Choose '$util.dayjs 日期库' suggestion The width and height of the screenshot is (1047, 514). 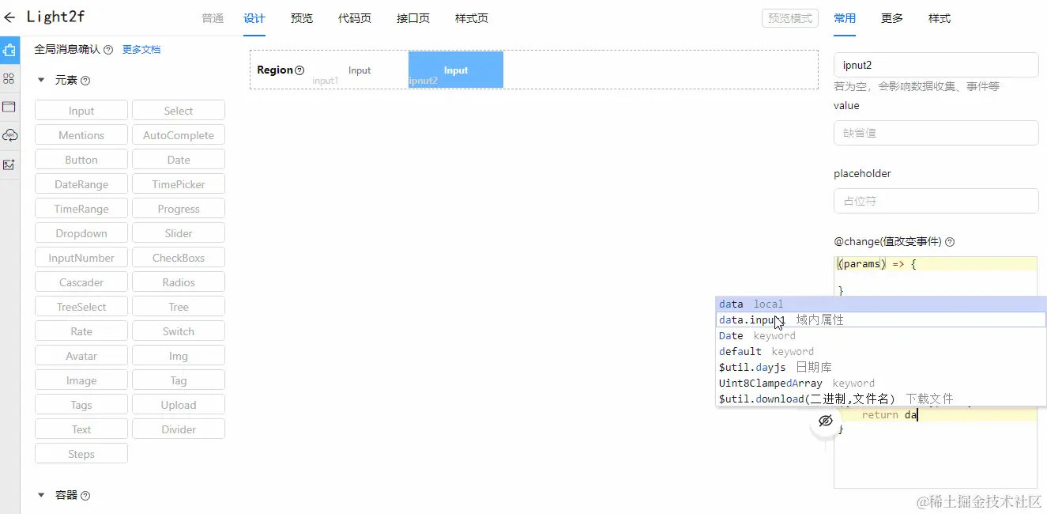(881, 367)
